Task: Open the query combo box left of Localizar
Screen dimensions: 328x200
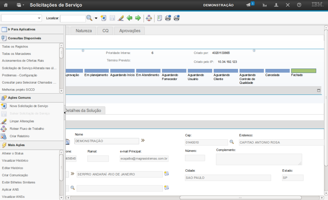Action: [x=21, y=18]
